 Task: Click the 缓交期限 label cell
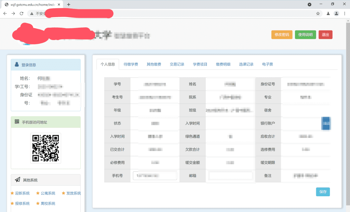pyautogui.click(x=268, y=162)
